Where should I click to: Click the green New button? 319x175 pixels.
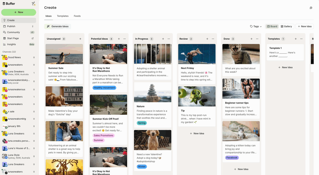point(19,12)
